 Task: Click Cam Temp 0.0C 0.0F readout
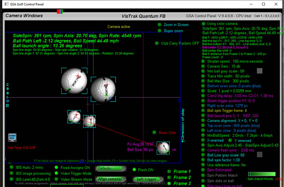[22, 148]
